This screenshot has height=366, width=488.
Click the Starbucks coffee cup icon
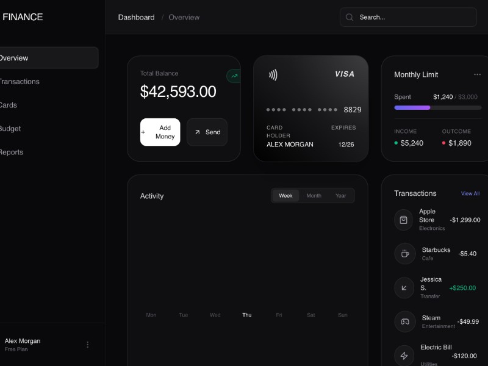405,254
